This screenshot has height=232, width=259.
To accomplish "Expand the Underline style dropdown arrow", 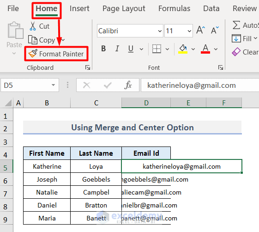I will click(141, 49).
